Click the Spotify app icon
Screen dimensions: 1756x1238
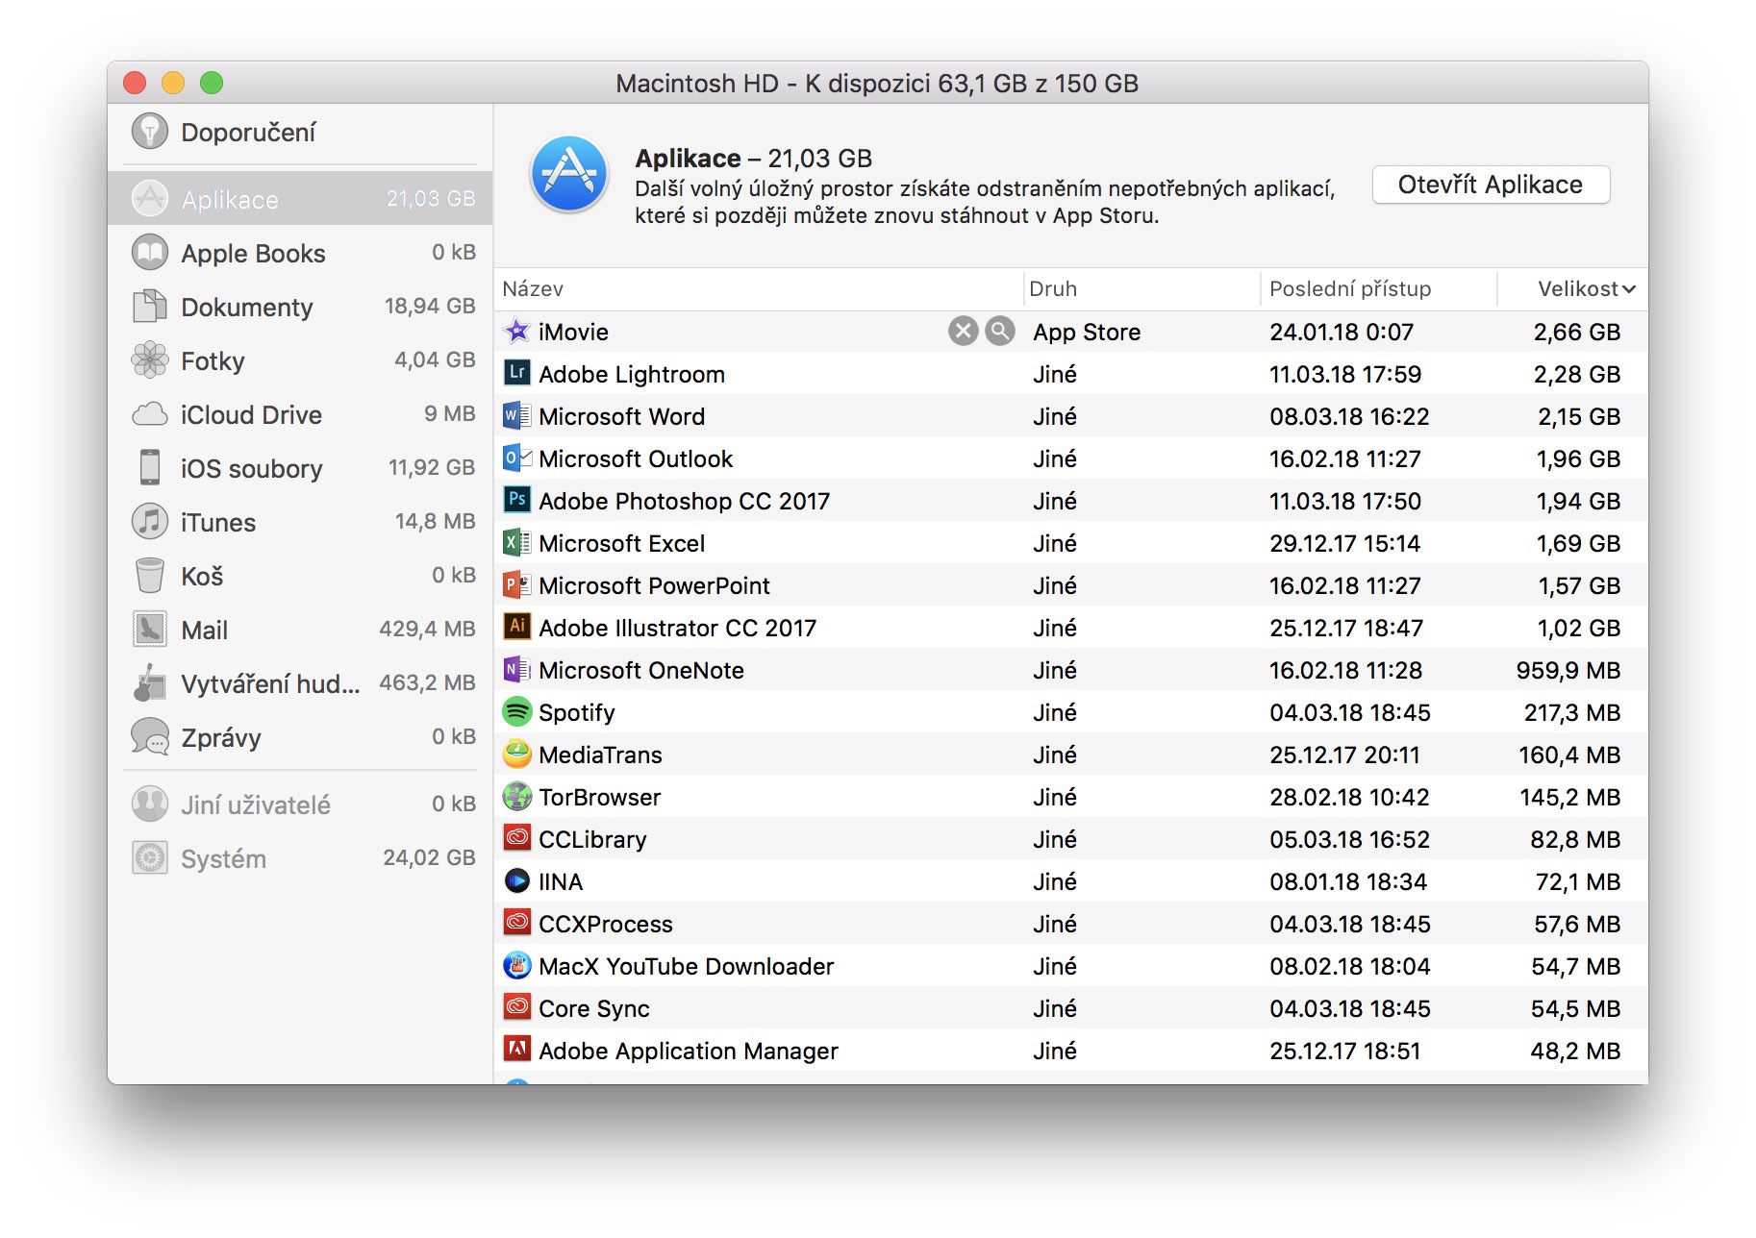(x=516, y=712)
